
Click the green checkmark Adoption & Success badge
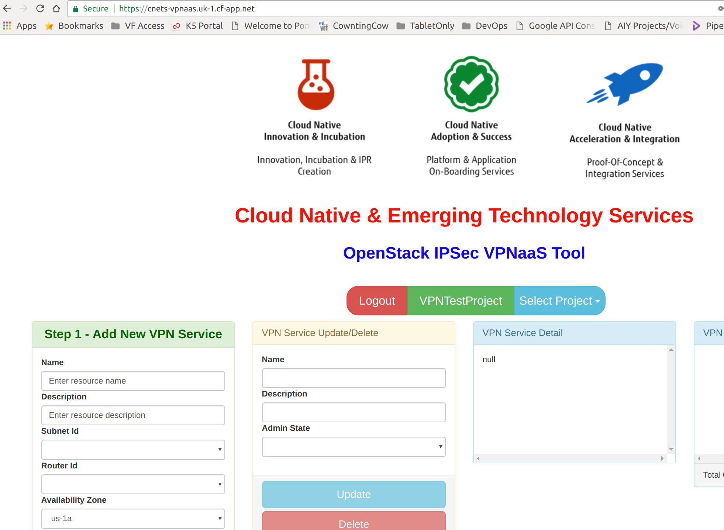[471, 84]
